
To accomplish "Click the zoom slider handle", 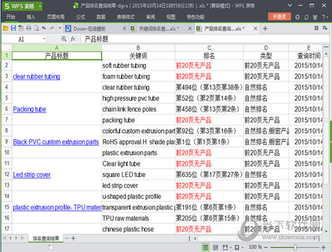I will (x=295, y=247).
